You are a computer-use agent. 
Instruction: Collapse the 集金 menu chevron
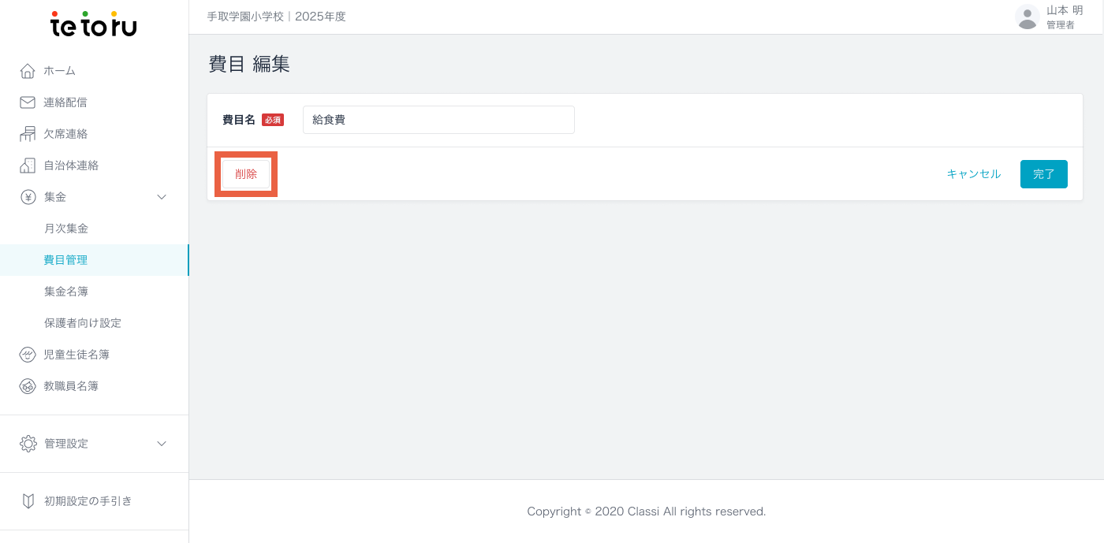(x=162, y=197)
